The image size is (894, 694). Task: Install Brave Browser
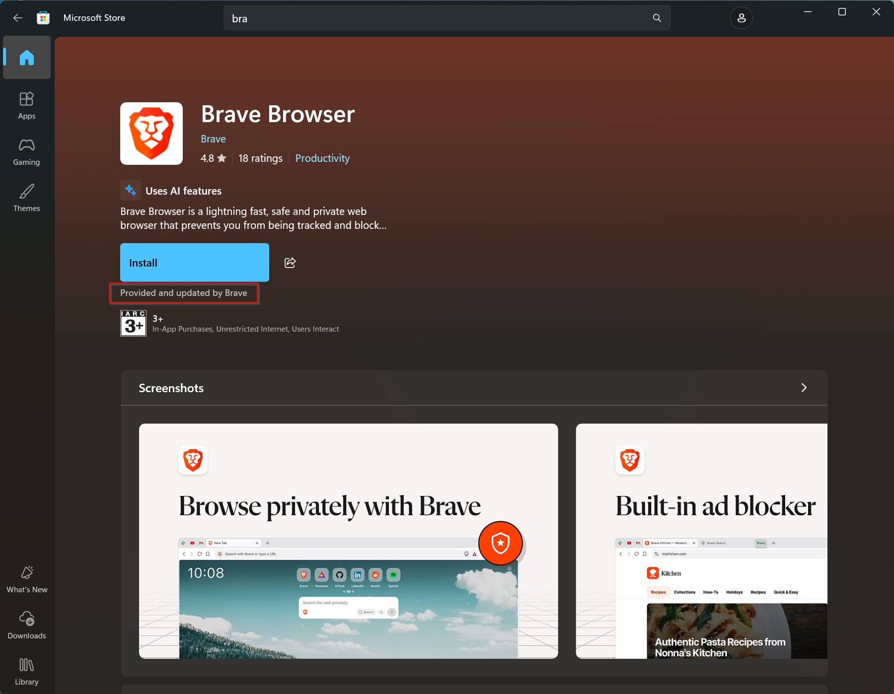click(x=195, y=263)
